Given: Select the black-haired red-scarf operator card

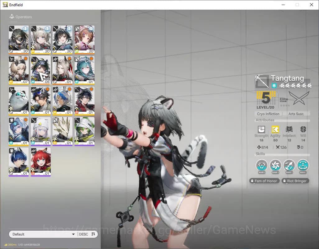Looking at the screenshot, I should (x=85, y=101).
